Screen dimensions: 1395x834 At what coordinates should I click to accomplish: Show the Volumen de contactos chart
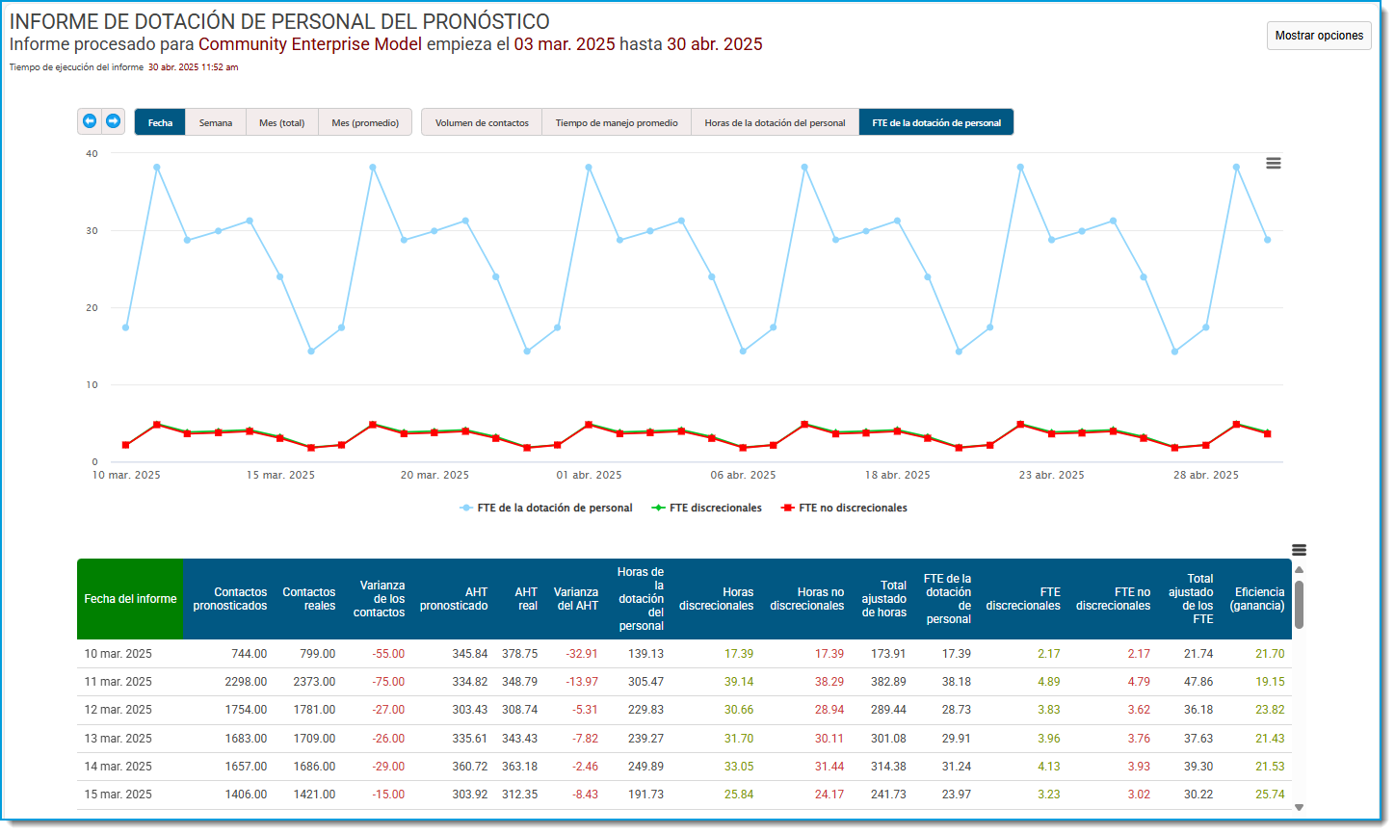(x=482, y=122)
